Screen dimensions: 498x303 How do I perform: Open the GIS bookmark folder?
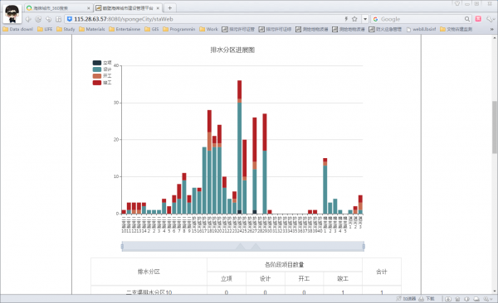152,29
